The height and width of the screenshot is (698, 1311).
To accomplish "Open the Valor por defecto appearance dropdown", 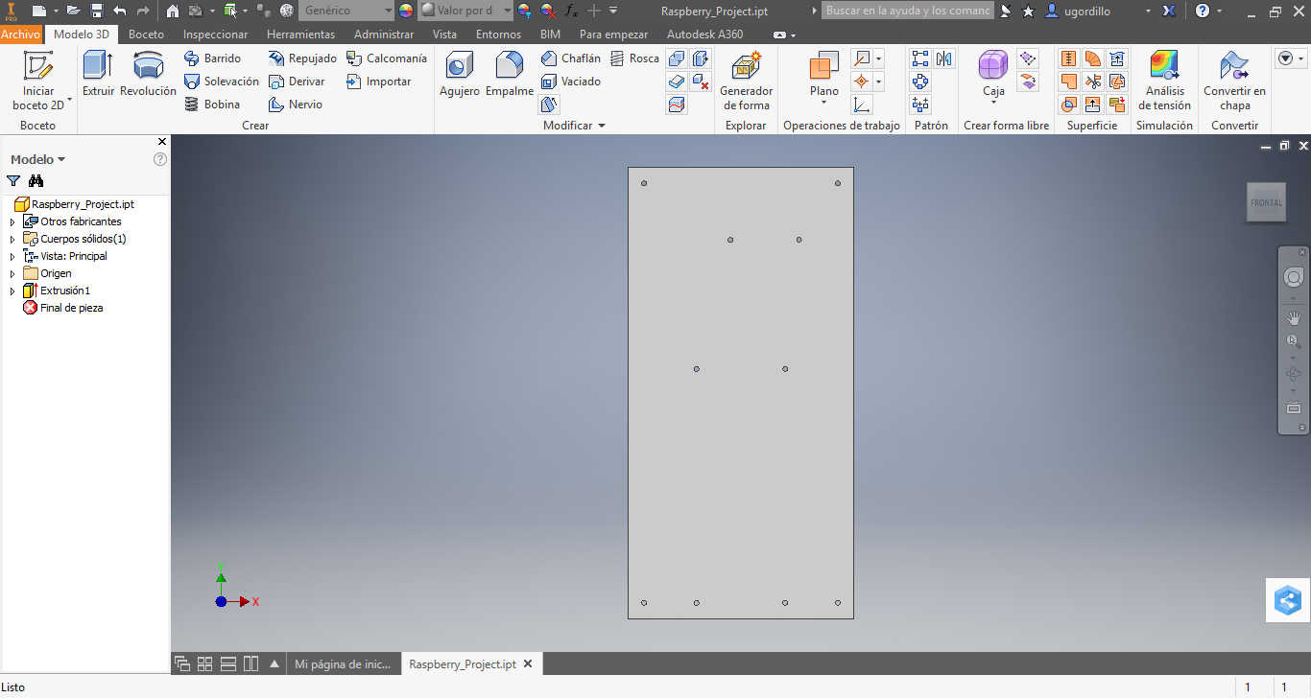I will (465, 11).
